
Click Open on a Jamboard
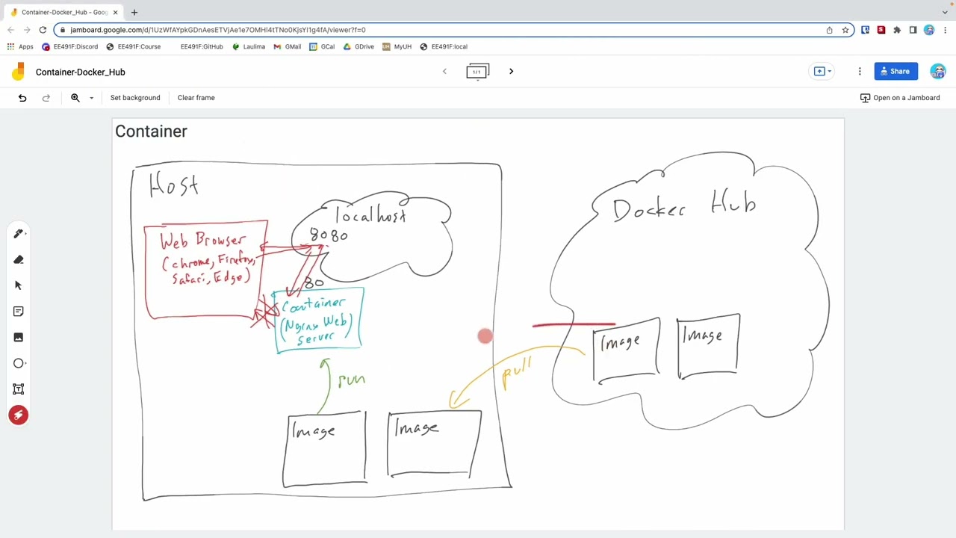(899, 98)
